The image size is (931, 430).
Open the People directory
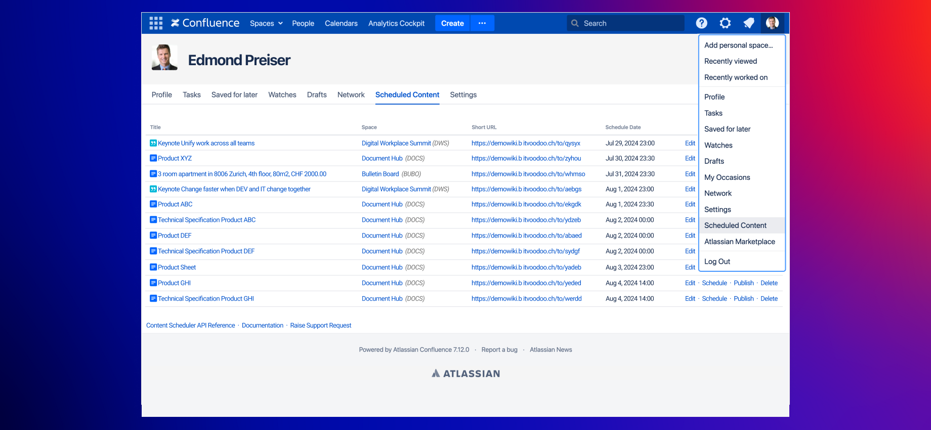coord(303,23)
